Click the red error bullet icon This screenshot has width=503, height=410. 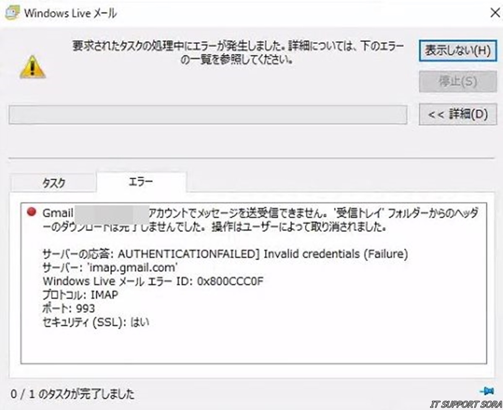[x=31, y=212]
